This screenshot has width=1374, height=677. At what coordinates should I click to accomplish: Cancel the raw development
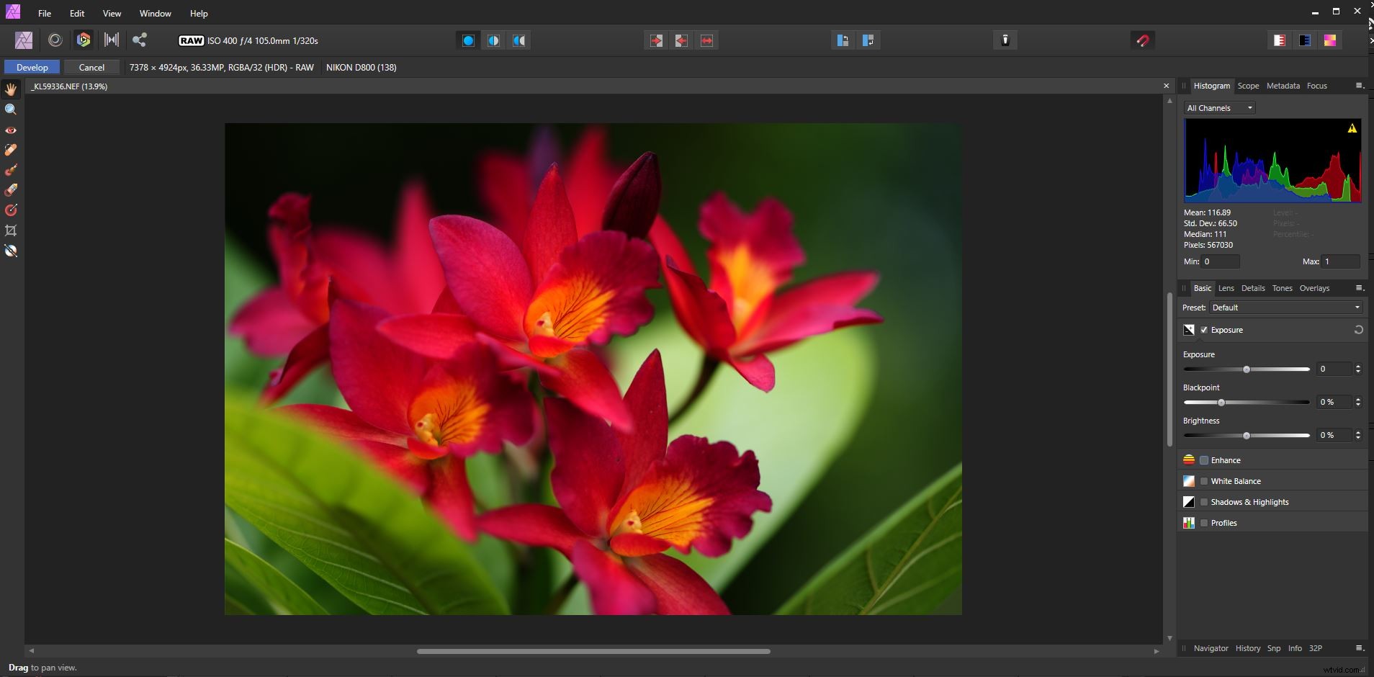91,67
